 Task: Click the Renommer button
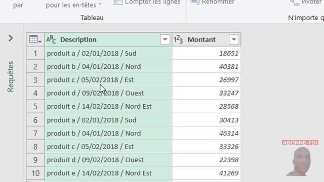[213, 2]
